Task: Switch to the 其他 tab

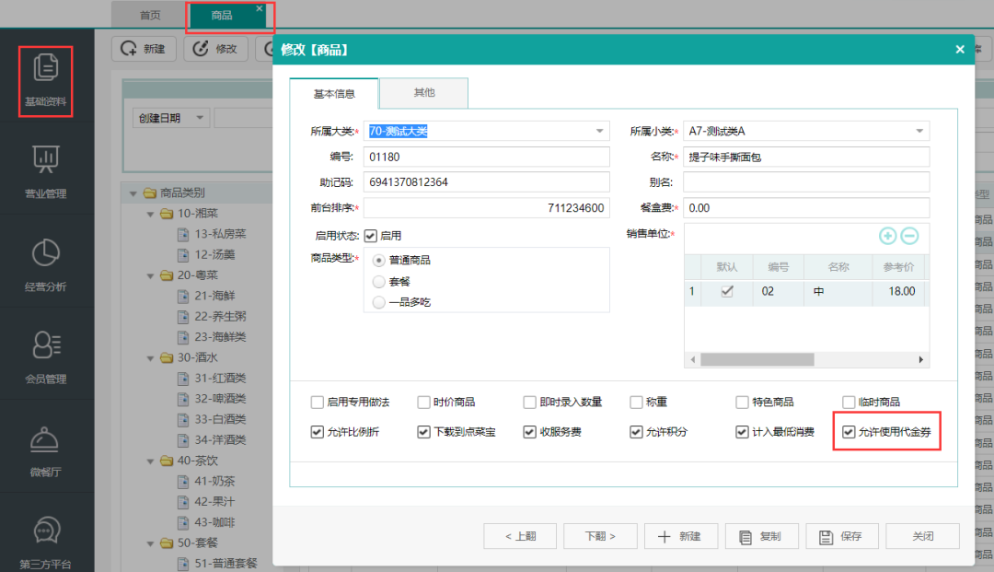Action: pyautogui.click(x=423, y=93)
